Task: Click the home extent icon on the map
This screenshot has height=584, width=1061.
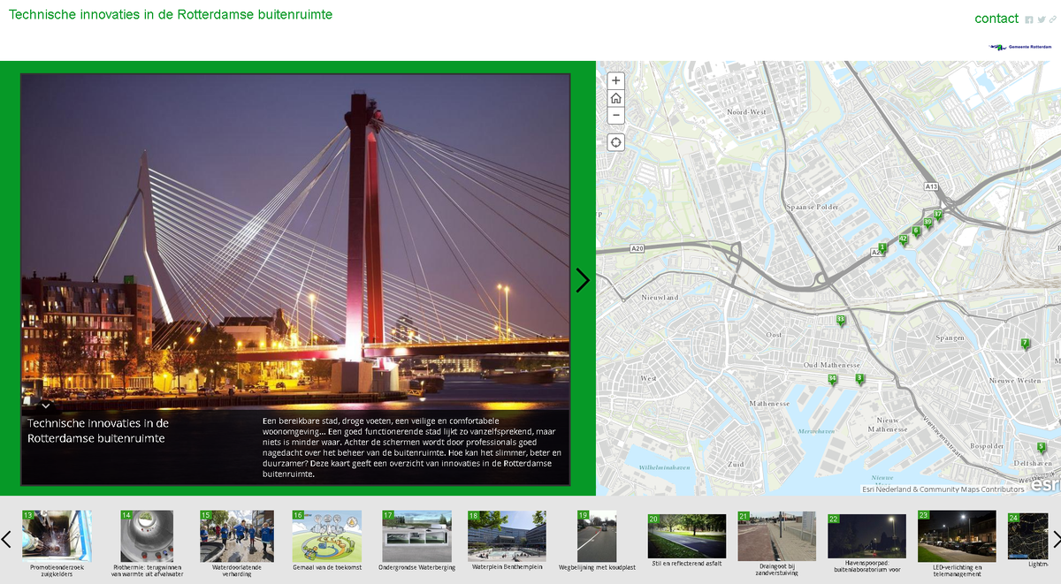Action: pyautogui.click(x=615, y=97)
